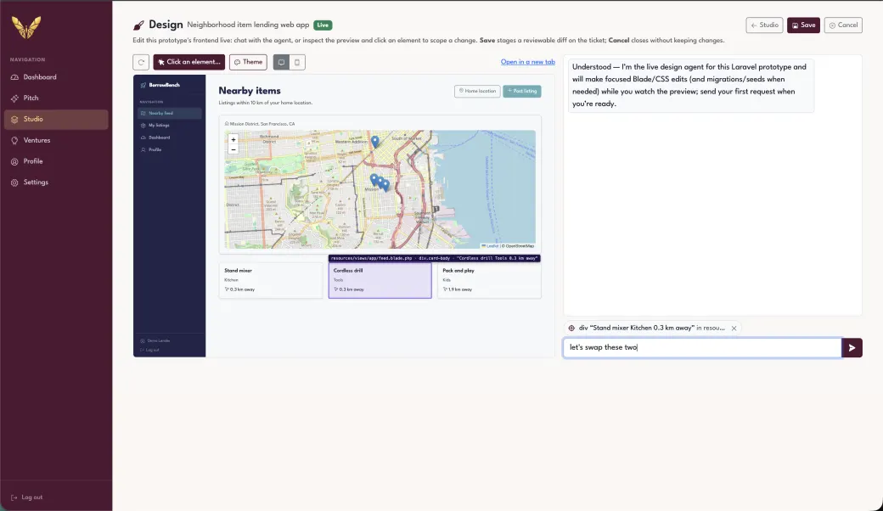883x511 pixels.
Task: Click the butterfly logo in the sidebar
Action: click(26, 27)
